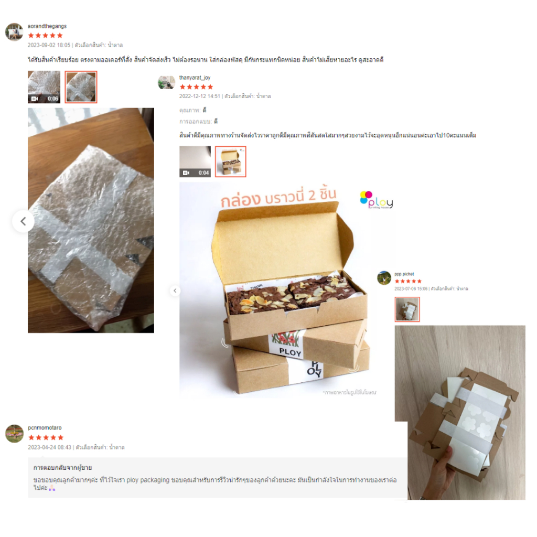
Task: Play the 0:04 review video thumbnail
Action: click(x=195, y=162)
